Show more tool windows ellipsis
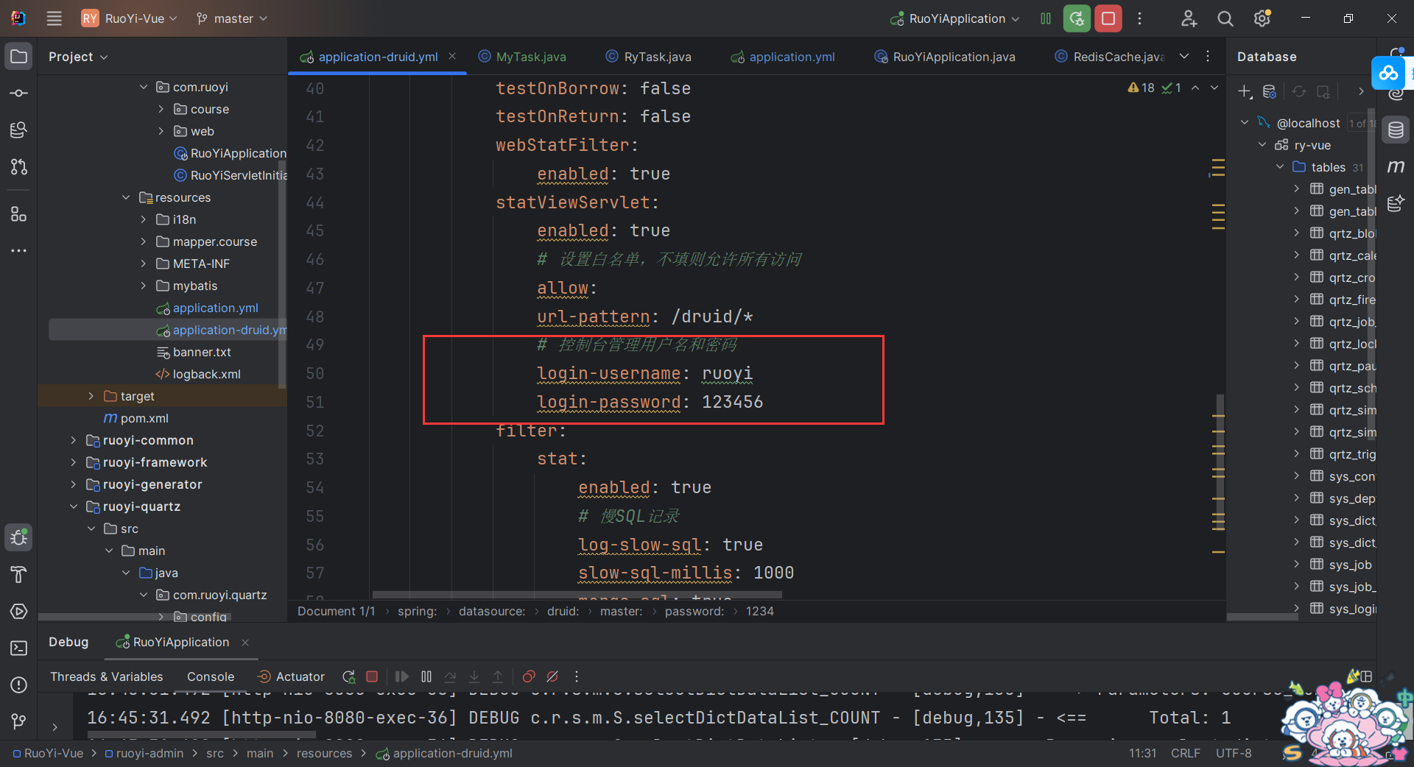Image resolution: width=1414 pixels, height=767 pixels. click(x=19, y=251)
